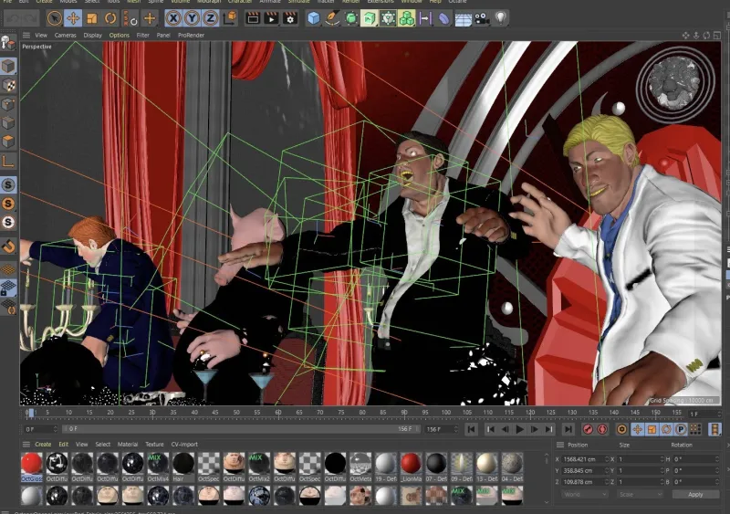This screenshot has width=730, height=514.
Task: Select the Move tool in top toolbar
Action: (73, 18)
